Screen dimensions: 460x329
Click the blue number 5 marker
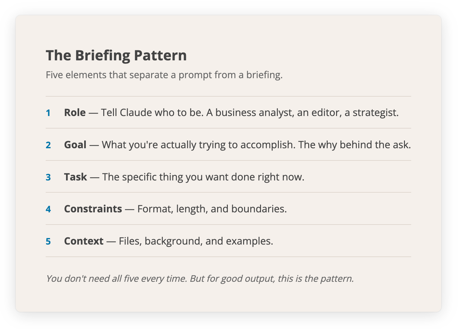point(48,241)
